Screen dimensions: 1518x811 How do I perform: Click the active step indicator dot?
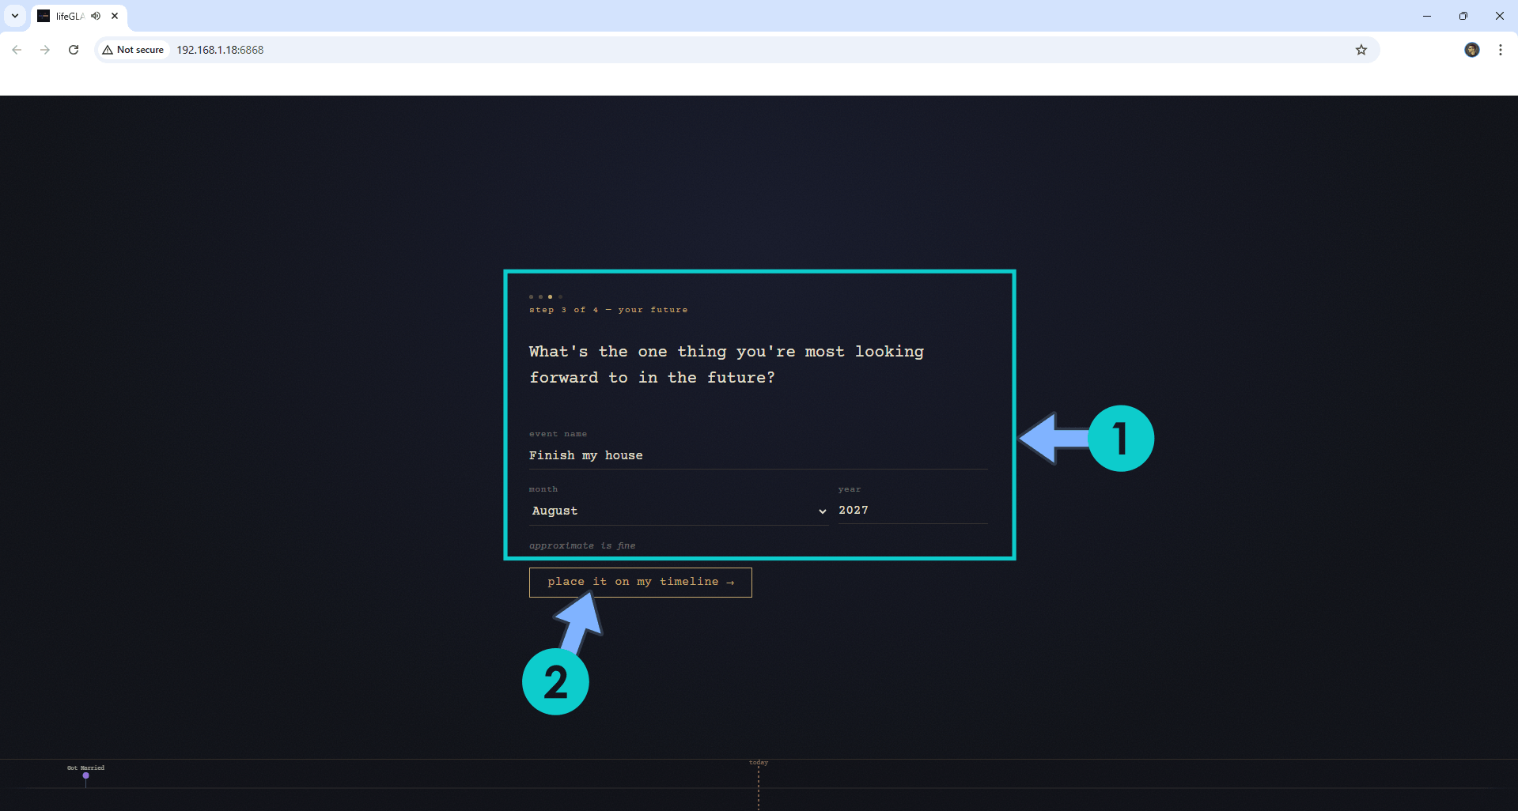click(550, 297)
